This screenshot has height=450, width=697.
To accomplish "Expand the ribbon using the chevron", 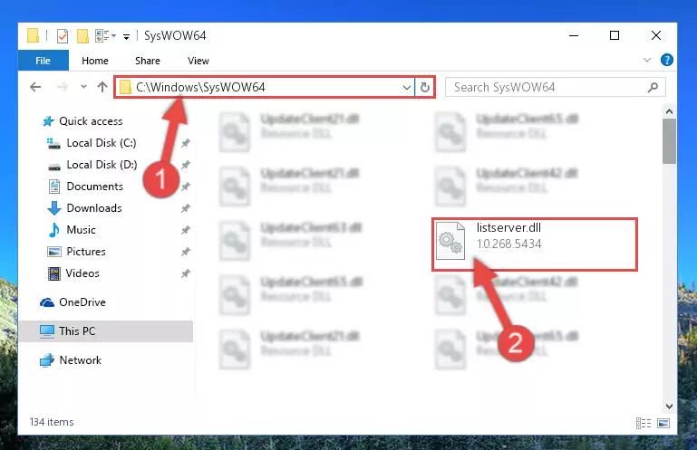I will tap(647, 60).
